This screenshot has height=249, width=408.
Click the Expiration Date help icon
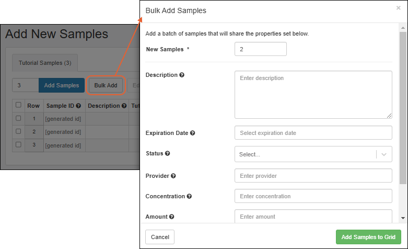pyautogui.click(x=193, y=133)
